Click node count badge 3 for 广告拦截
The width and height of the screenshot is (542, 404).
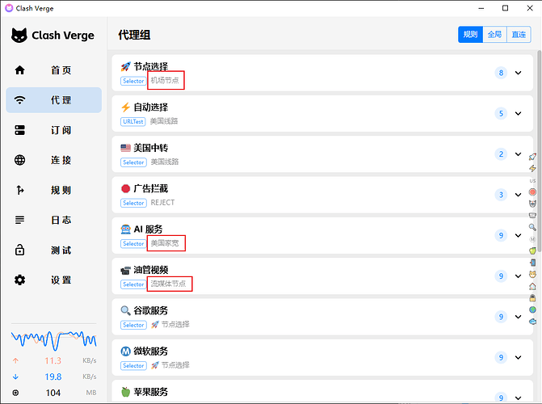point(501,195)
